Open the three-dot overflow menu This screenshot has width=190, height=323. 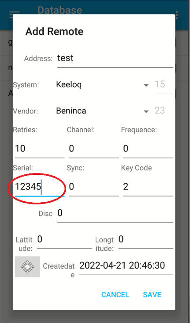[177, 15]
